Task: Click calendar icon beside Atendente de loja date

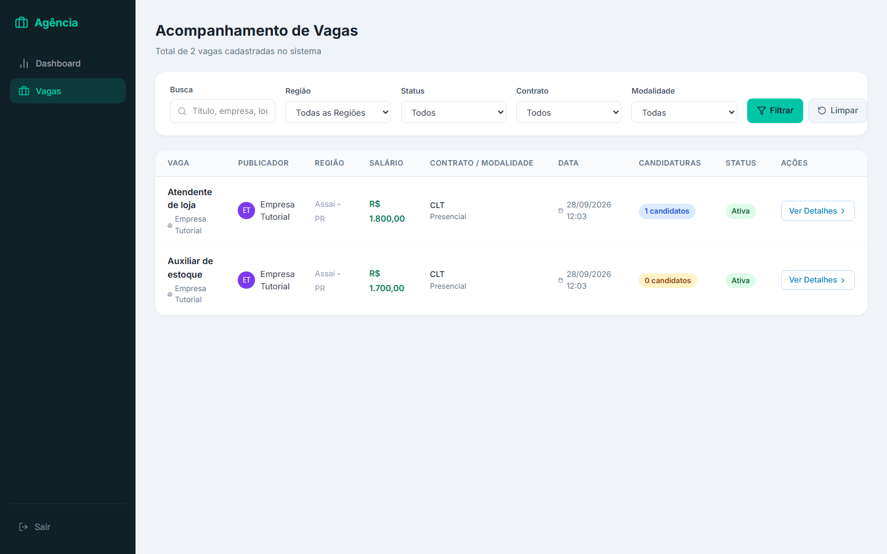Action: pyautogui.click(x=561, y=211)
